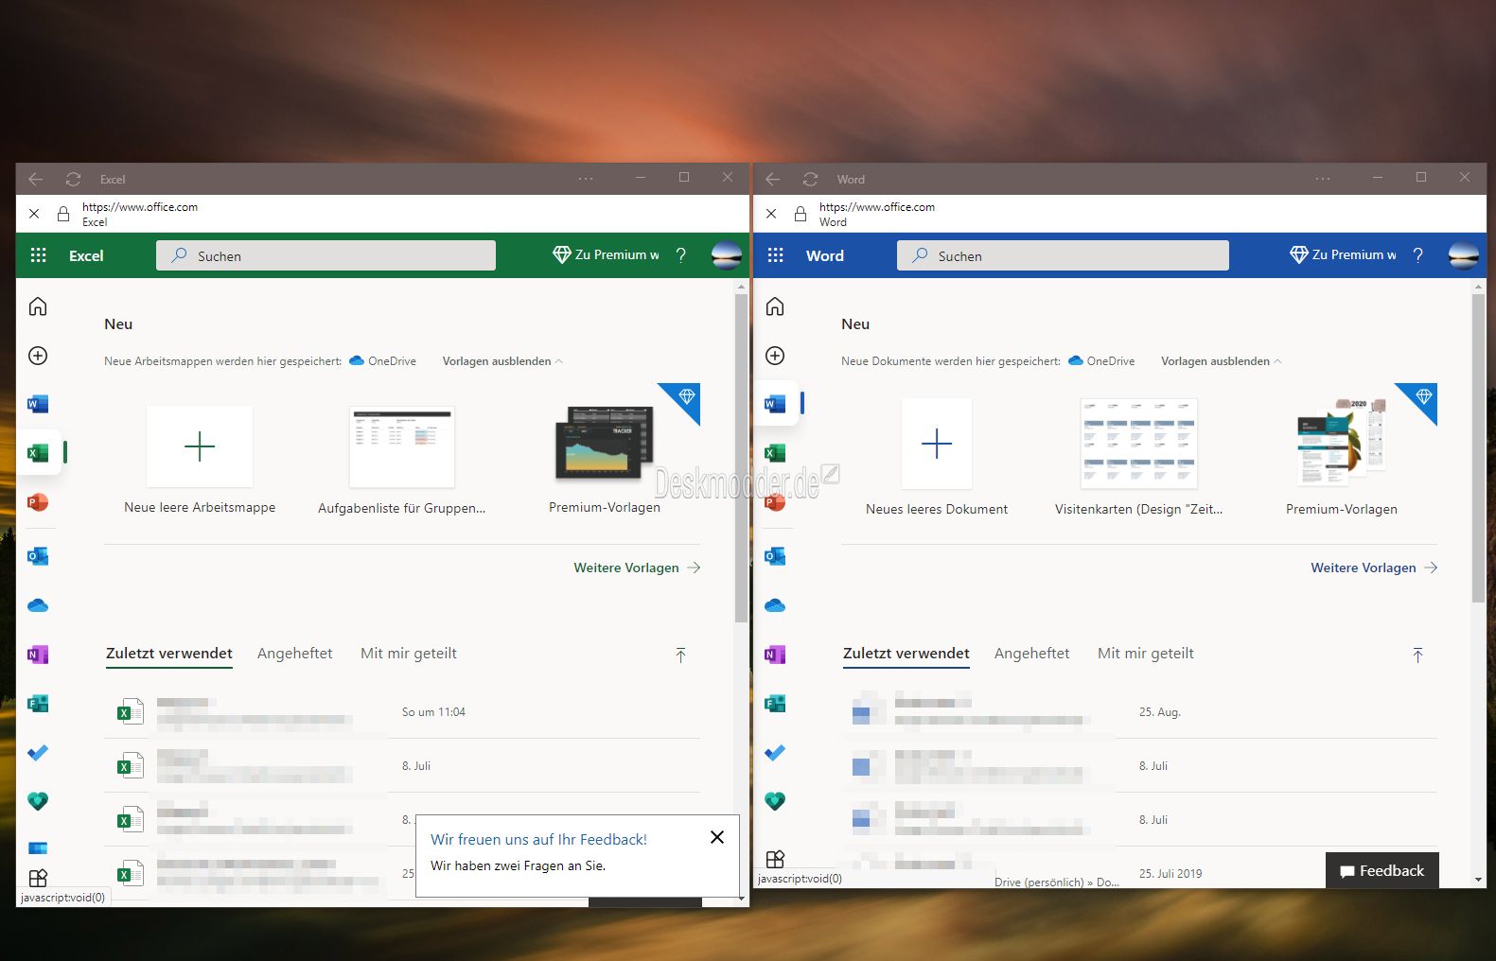
Task: Reload page in the Excel window title bar
Action: [x=73, y=179]
